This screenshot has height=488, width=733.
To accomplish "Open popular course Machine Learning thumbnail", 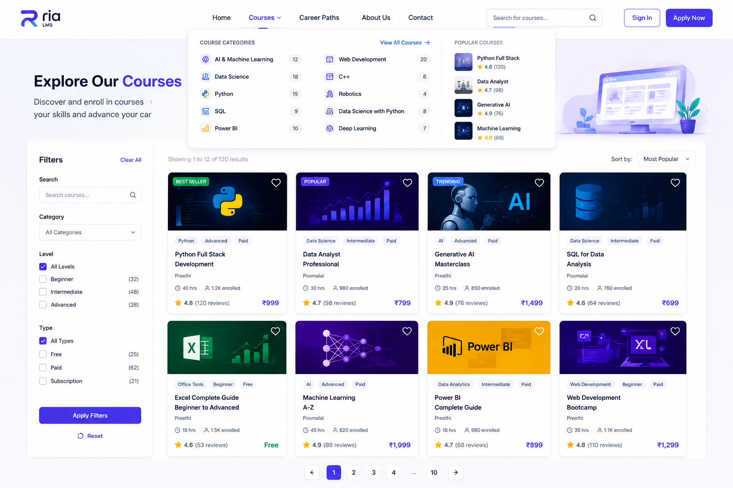I will pos(463,131).
